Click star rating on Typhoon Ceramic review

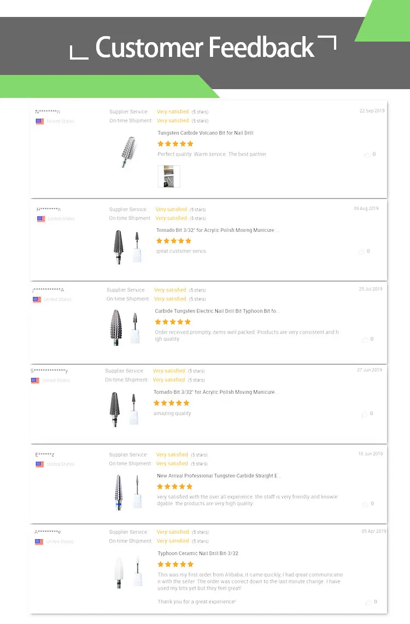[x=175, y=564]
